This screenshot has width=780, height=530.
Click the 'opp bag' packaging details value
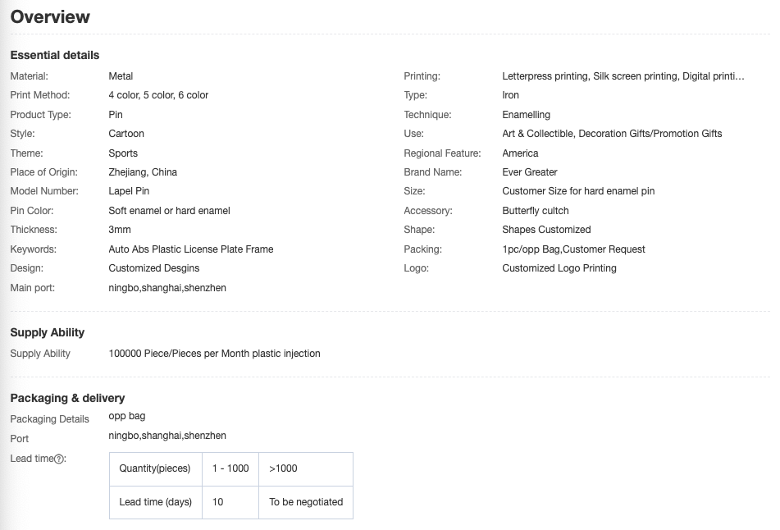point(127,416)
